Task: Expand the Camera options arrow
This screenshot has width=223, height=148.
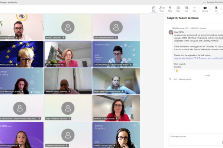Action: pos(210,8)
